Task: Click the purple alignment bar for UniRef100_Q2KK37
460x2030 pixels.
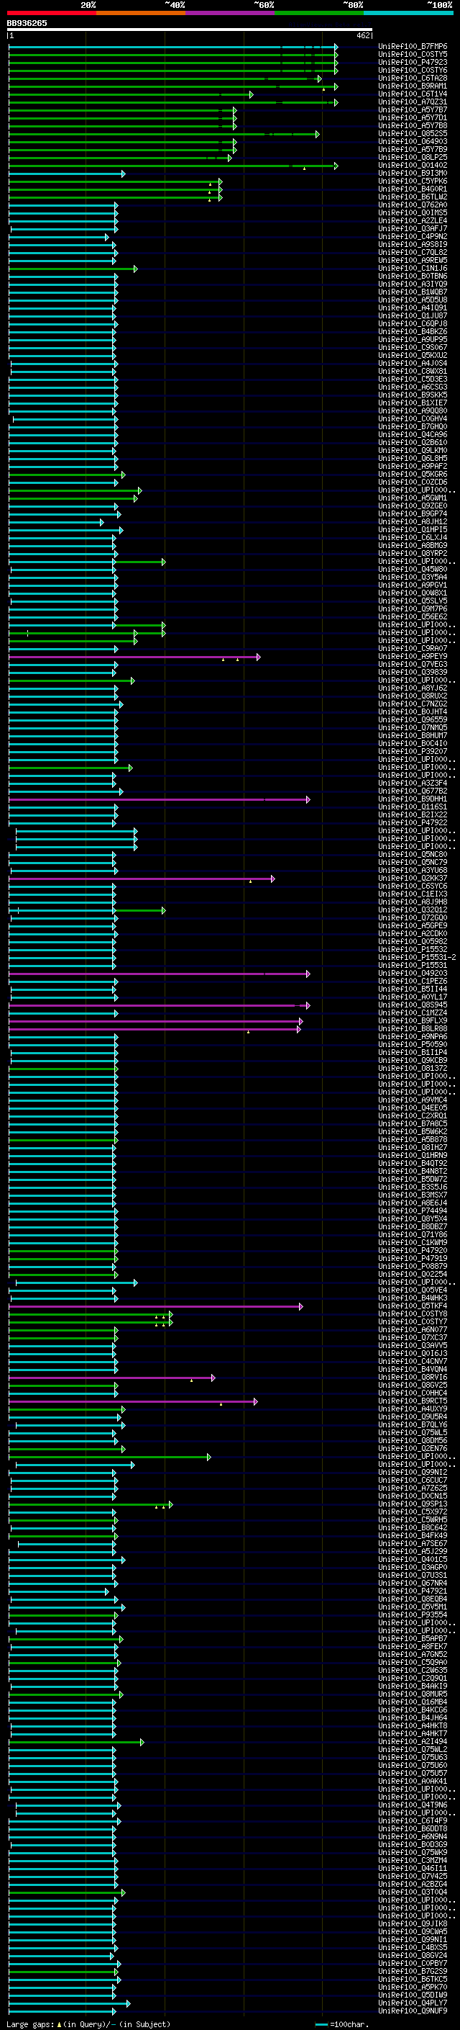Action: pyautogui.click(x=142, y=879)
